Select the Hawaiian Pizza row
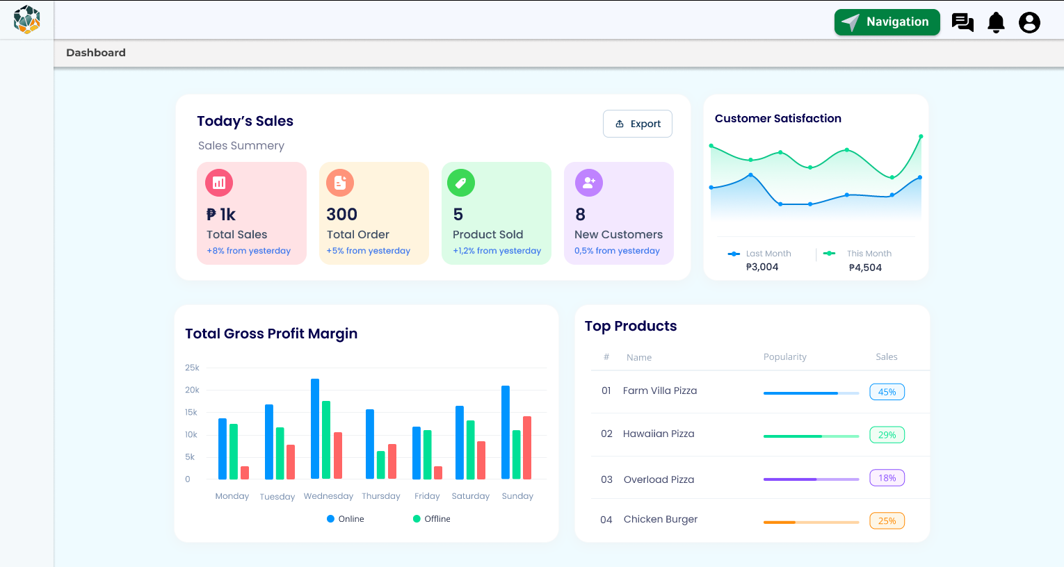Screen dimensions: 1064x567 pos(760,434)
